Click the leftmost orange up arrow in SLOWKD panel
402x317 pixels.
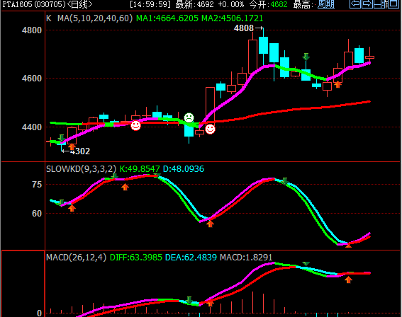pyautogui.click(x=72, y=208)
